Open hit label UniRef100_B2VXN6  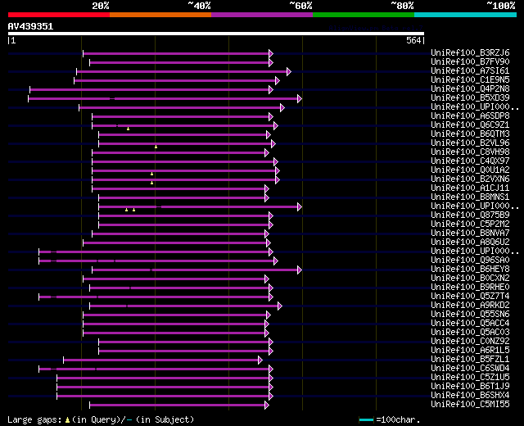(470, 179)
